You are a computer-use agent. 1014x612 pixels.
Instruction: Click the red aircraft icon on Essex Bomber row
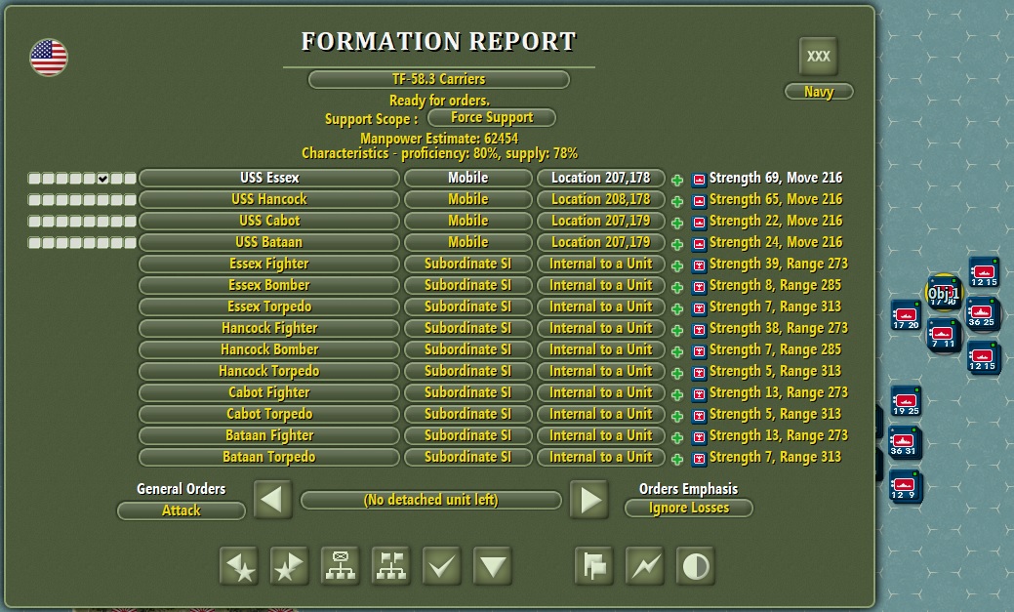pos(699,287)
